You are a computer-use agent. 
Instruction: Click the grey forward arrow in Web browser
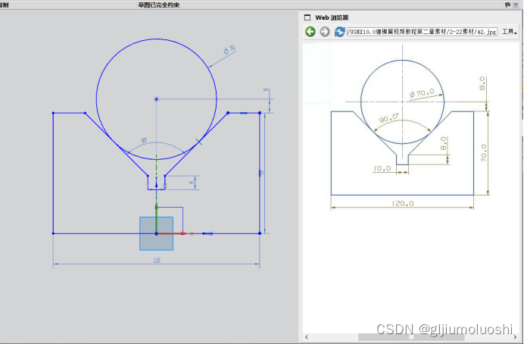tap(325, 32)
